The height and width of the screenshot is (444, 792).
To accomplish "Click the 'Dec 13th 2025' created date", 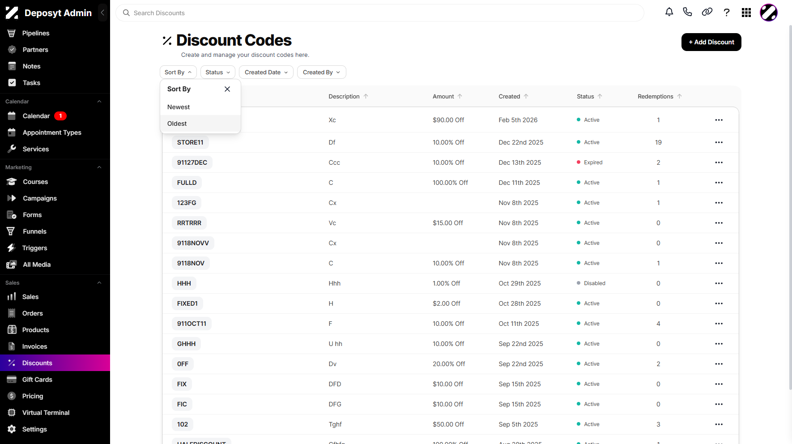I will (x=520, y=162).
